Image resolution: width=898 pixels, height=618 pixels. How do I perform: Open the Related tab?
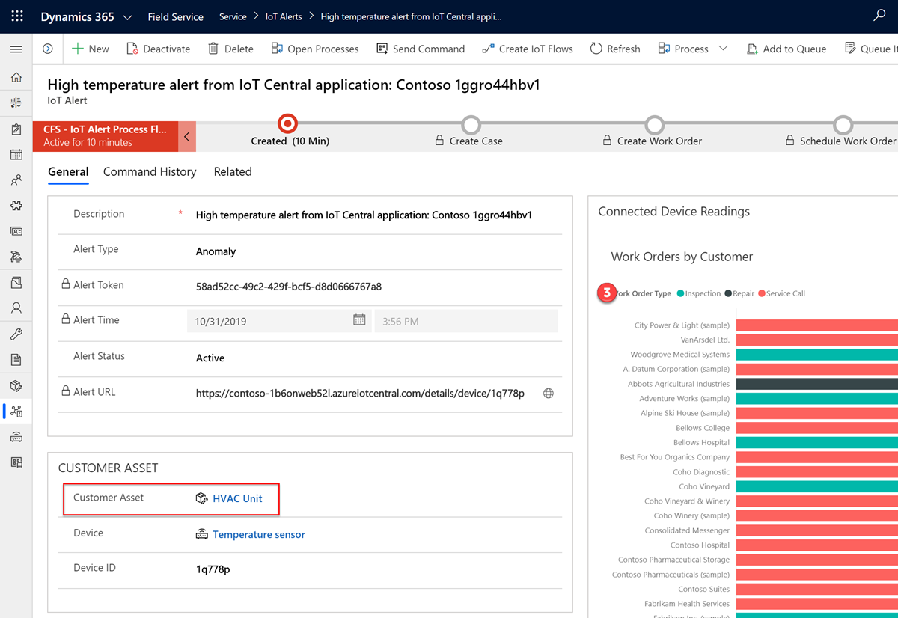233,172
